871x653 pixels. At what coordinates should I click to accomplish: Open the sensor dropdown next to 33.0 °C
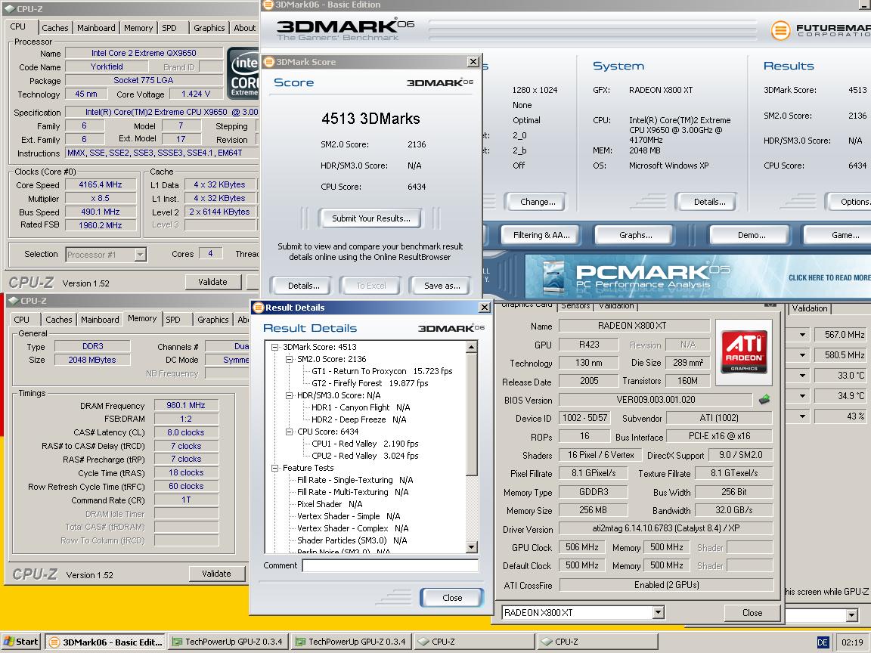coord(803,376)
